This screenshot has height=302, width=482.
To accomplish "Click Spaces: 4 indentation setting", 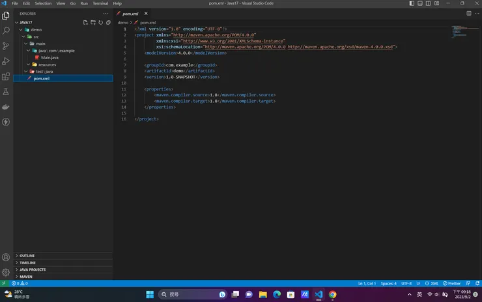I will [x=388, y=284].
